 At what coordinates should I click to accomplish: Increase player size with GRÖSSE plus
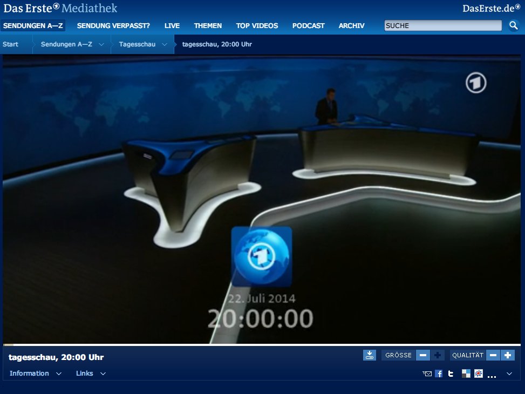pos(437,355)
